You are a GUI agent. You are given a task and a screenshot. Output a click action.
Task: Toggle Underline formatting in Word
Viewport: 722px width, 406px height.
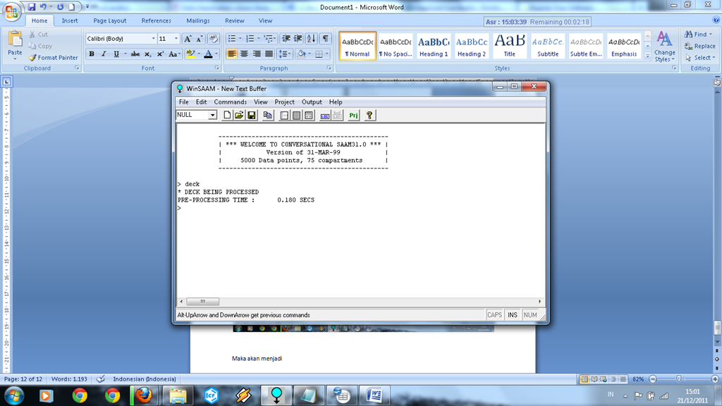click(116, 54)
